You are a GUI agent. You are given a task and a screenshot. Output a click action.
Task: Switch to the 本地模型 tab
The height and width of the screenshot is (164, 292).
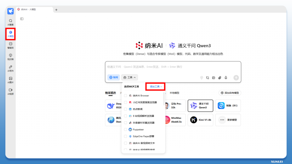174,93
